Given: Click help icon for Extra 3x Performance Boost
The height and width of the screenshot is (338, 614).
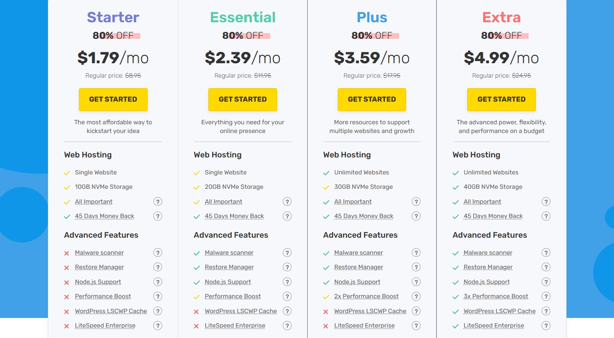Looking at the screenshot, I should 546,296.
